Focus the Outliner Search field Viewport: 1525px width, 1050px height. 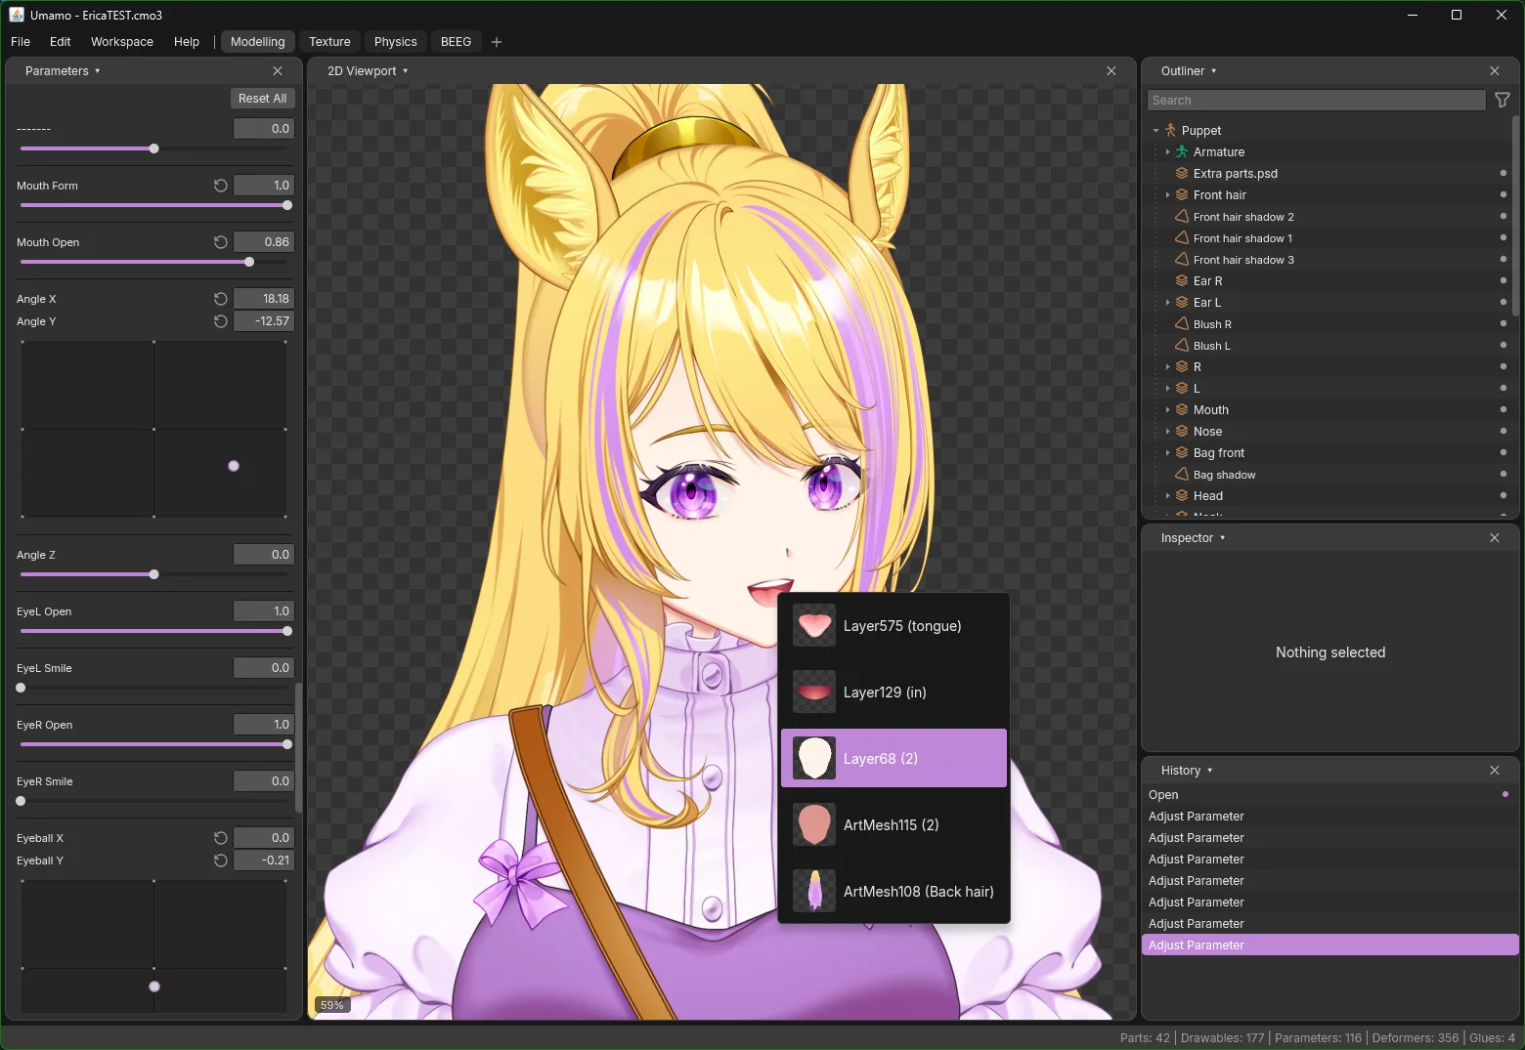click(1316, 101)
